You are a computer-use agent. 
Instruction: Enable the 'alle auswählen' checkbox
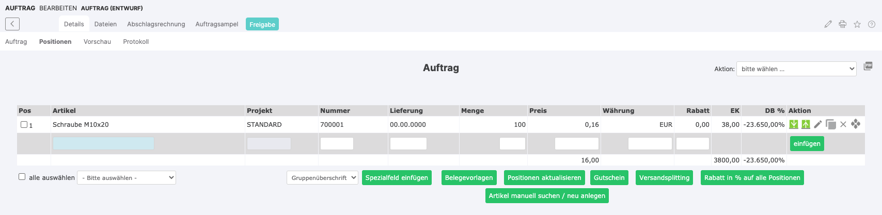pyautogui.click(x=22, y=177)
